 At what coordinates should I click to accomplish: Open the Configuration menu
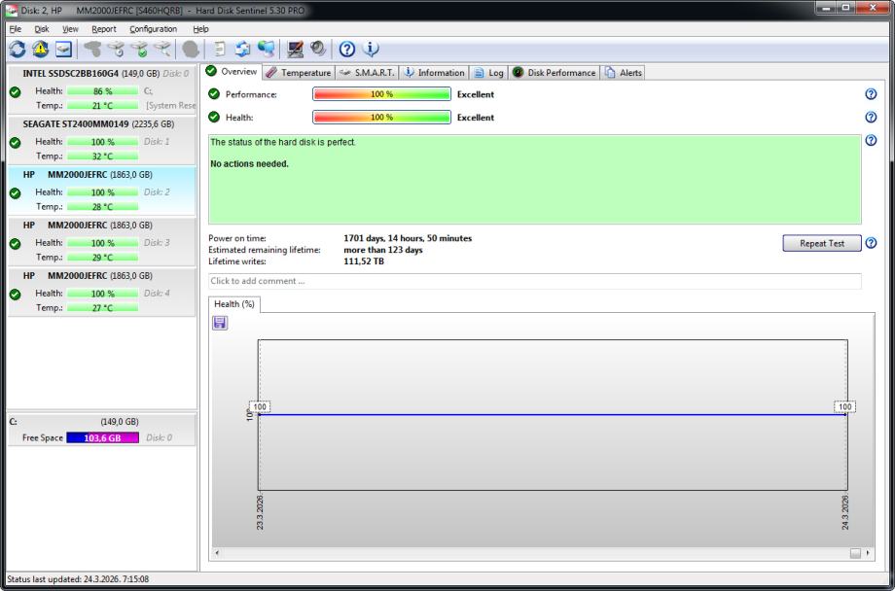click(153, 29)
